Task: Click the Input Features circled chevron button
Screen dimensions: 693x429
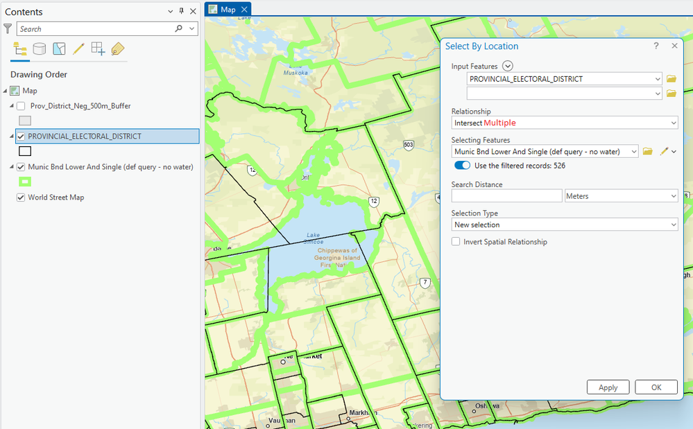Action: [508, 67]
